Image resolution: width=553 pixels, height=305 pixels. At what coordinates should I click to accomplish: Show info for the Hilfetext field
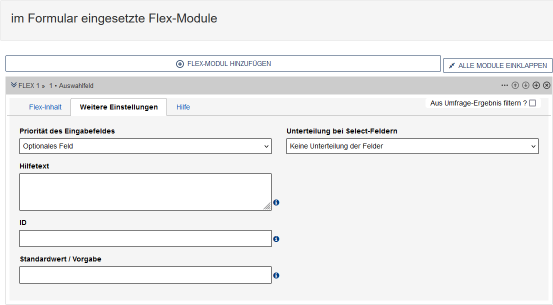click(x=276, y=202)
